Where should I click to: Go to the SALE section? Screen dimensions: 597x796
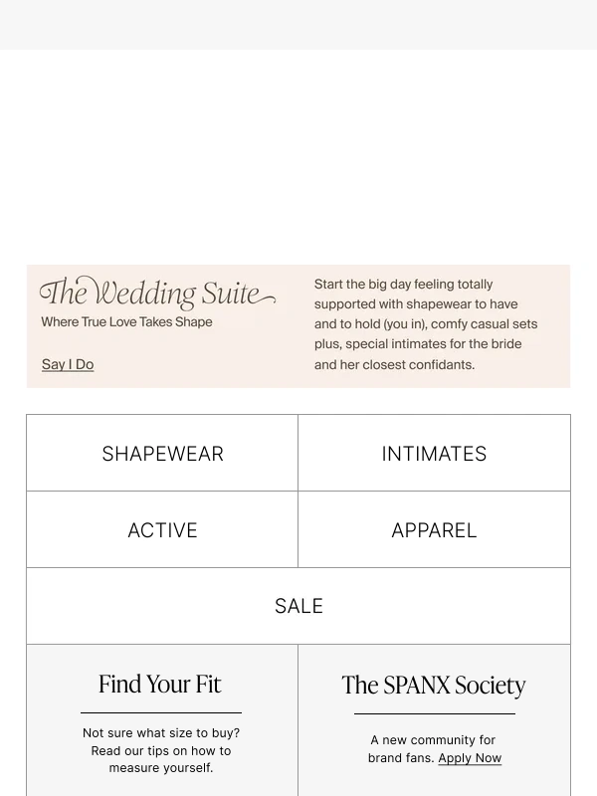[298, 606]
